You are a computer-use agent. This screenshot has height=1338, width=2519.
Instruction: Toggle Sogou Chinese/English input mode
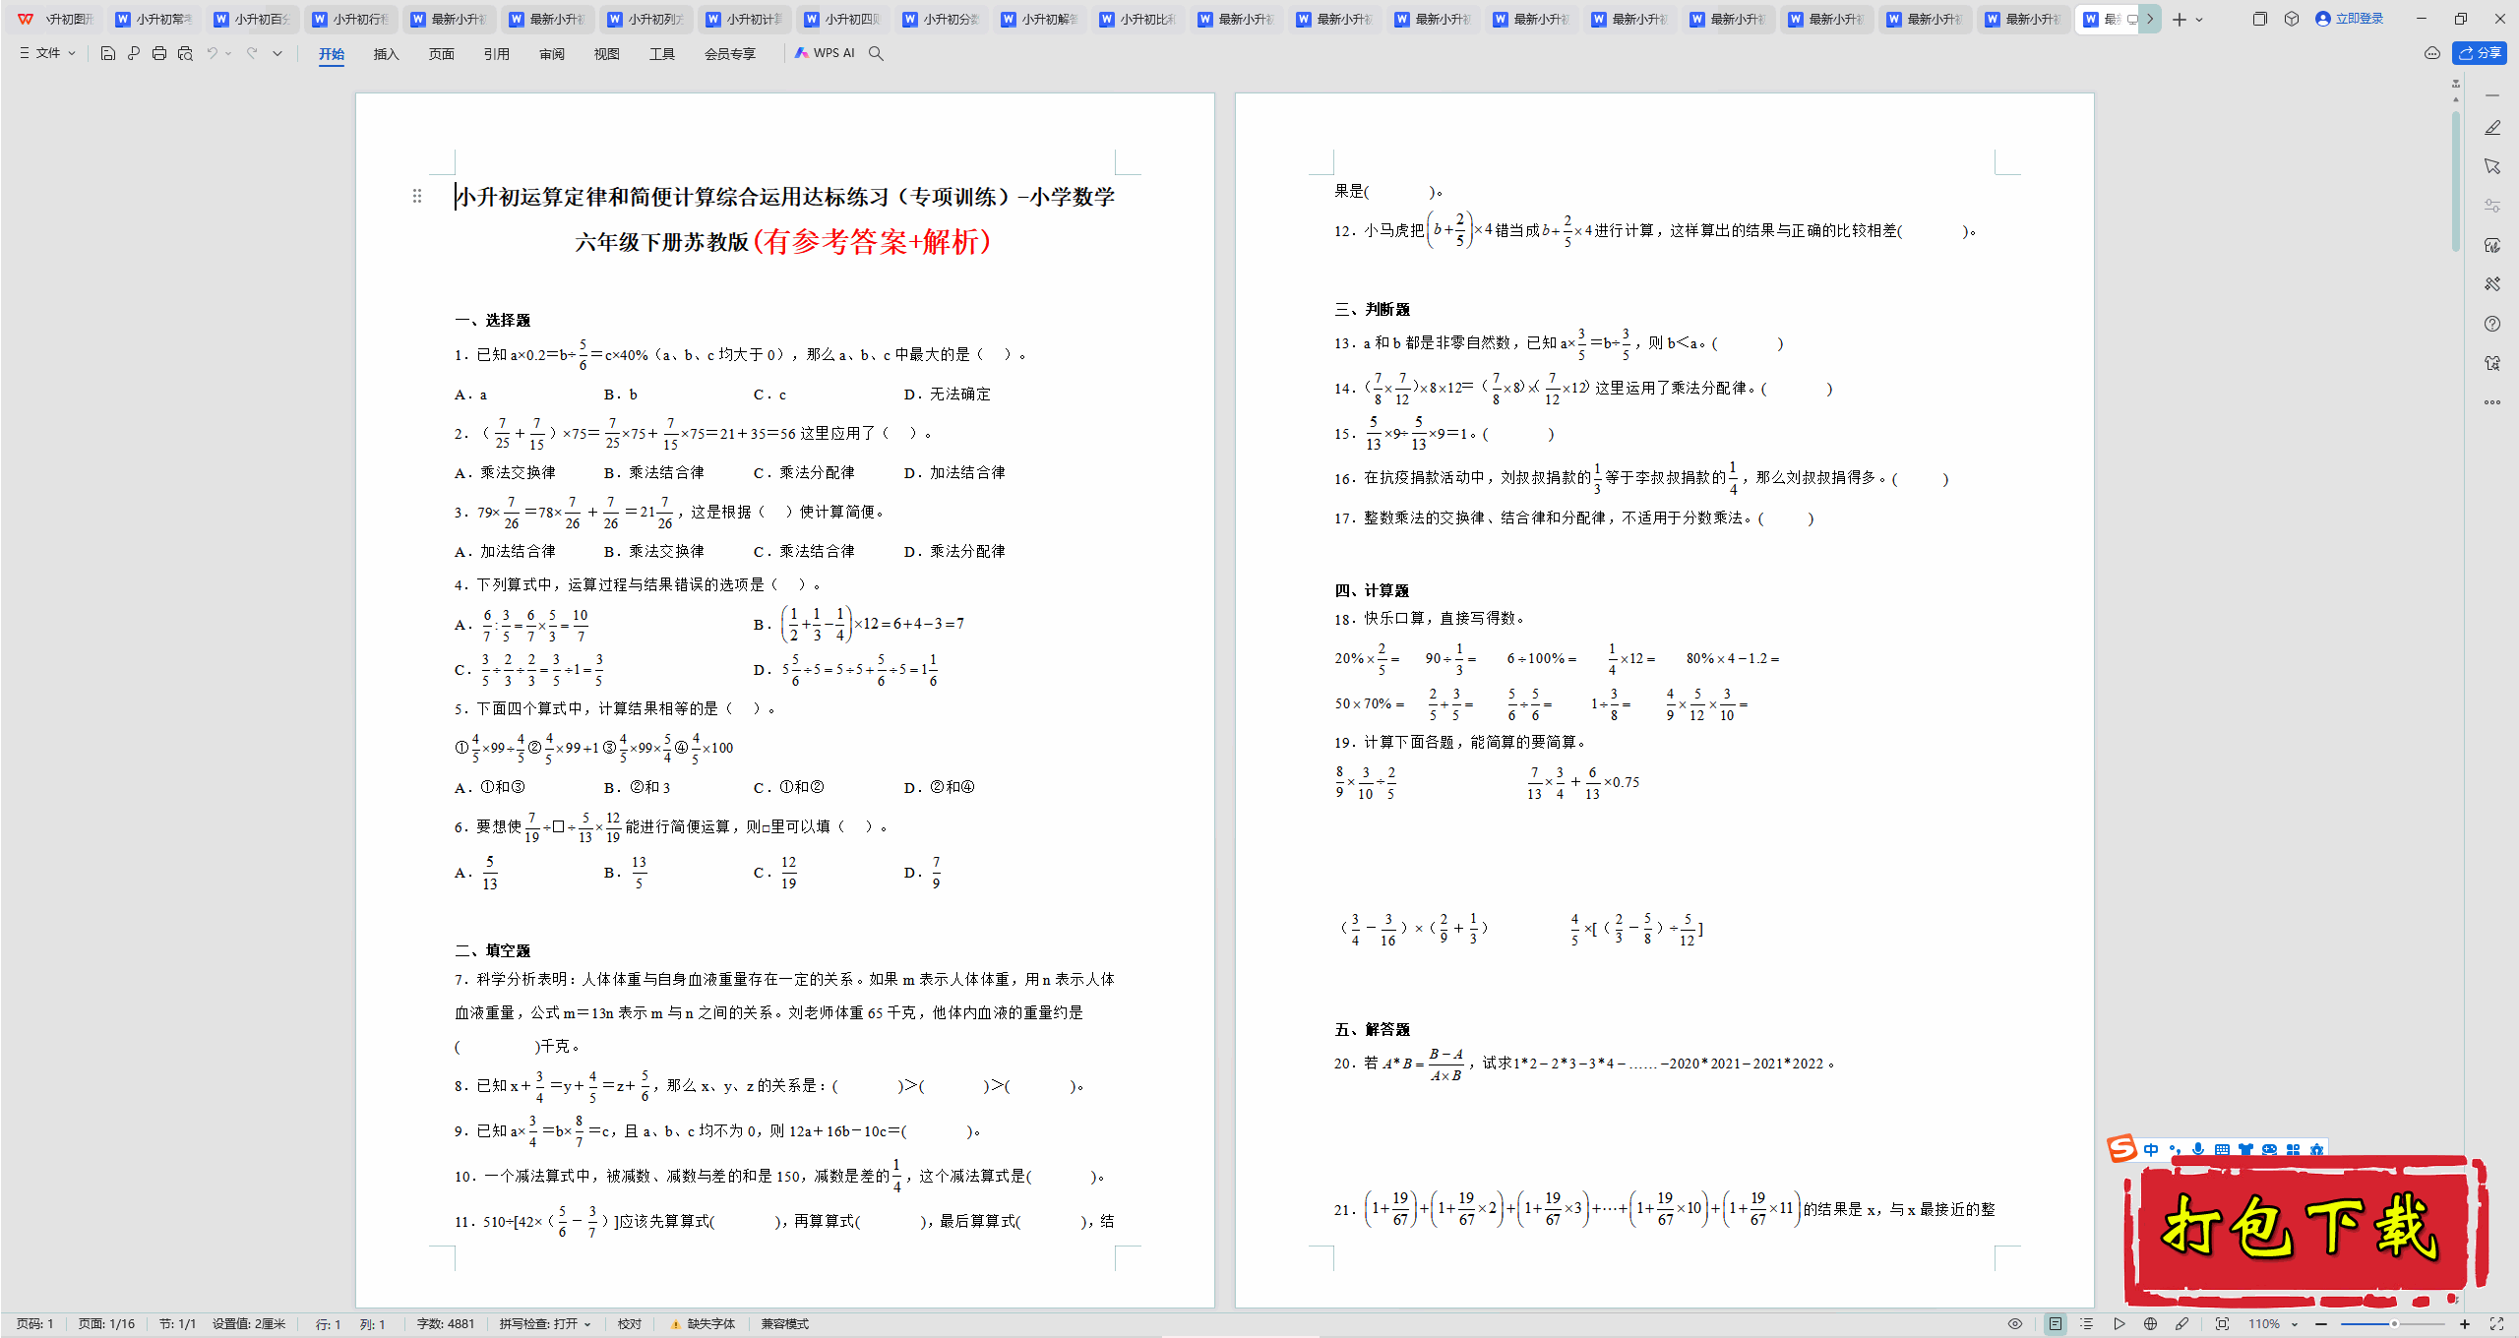[2151, 1149]
